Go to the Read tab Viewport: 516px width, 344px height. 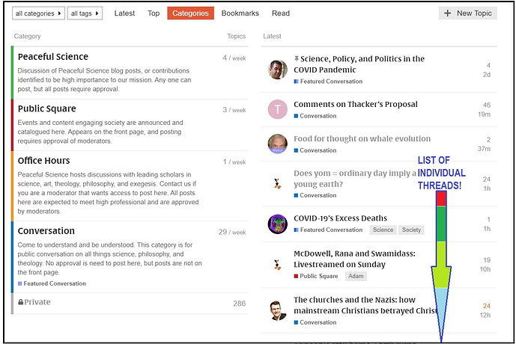(x=281, y=13)
